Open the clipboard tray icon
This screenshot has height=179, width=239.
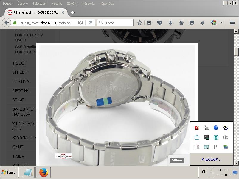click(197, 137)
